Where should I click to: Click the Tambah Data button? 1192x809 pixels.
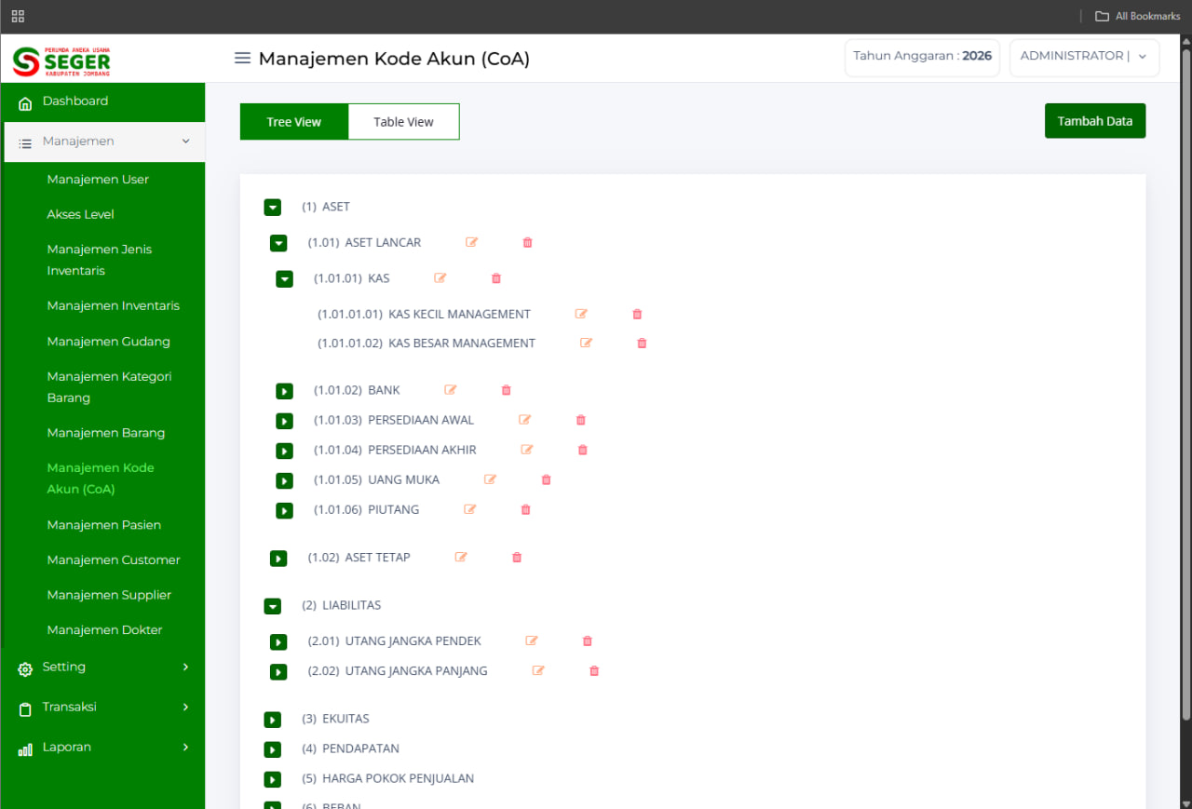click(1095, 121)
